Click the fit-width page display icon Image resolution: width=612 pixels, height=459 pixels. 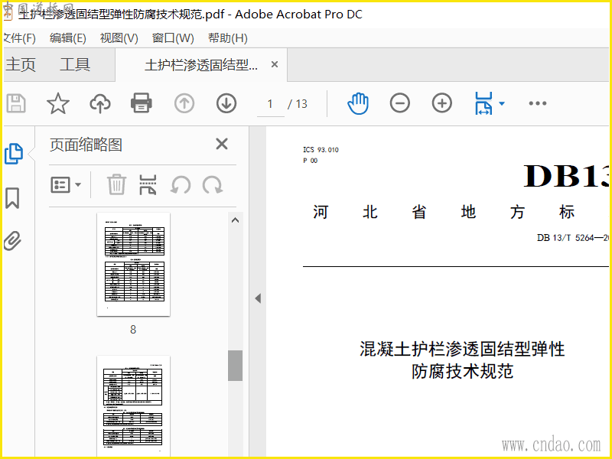(483, 103)
